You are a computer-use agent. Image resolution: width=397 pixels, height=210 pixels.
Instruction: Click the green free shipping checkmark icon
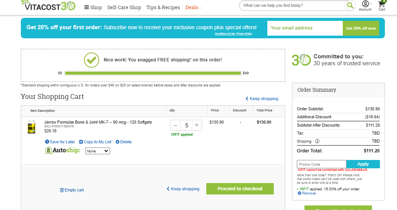[x=91, y=60]
